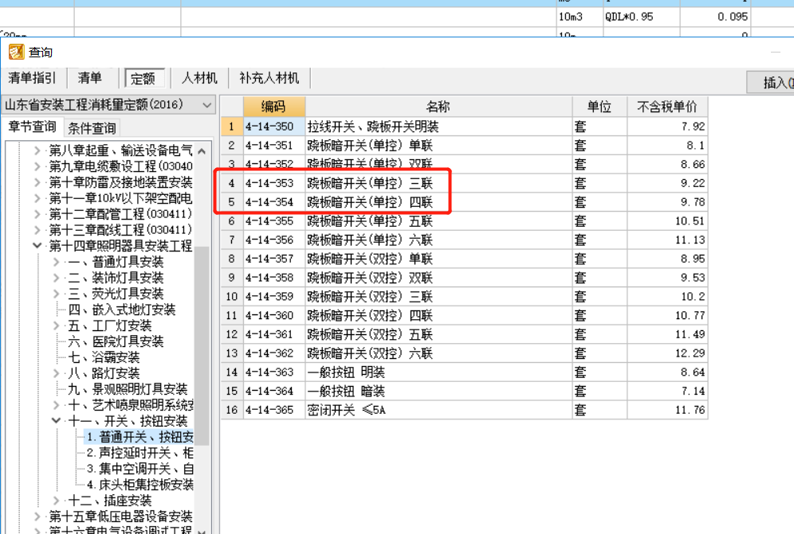
Task: Click row number 16 header
Action: point(232,410)
